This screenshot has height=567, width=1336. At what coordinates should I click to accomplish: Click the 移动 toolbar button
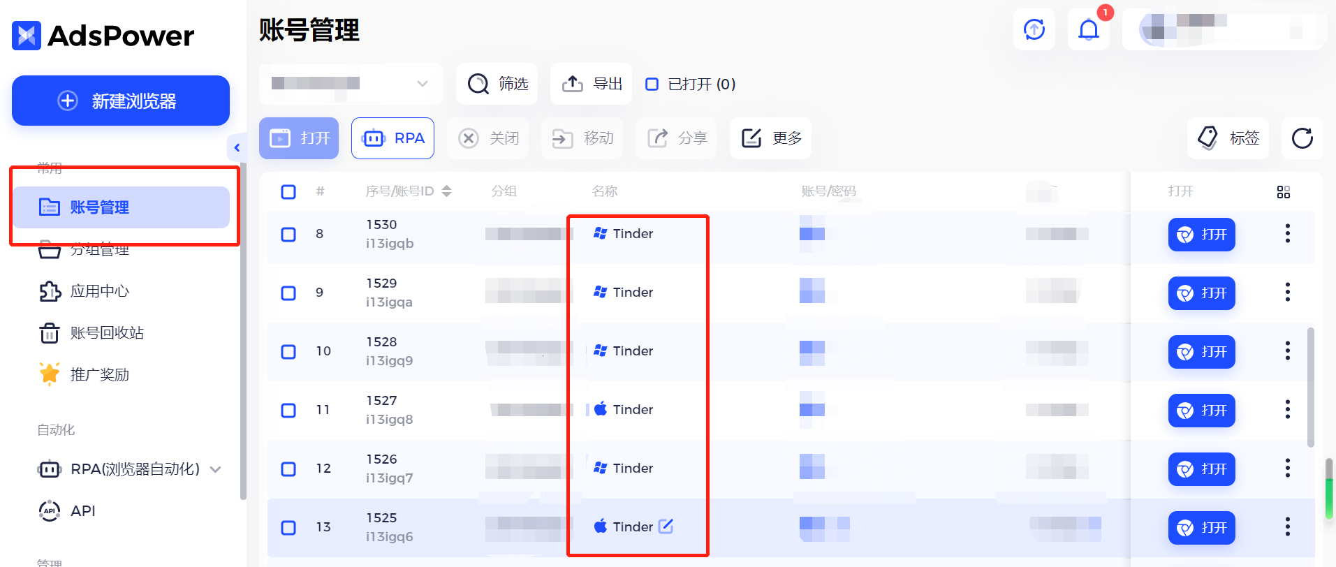(x=582, y=138)
